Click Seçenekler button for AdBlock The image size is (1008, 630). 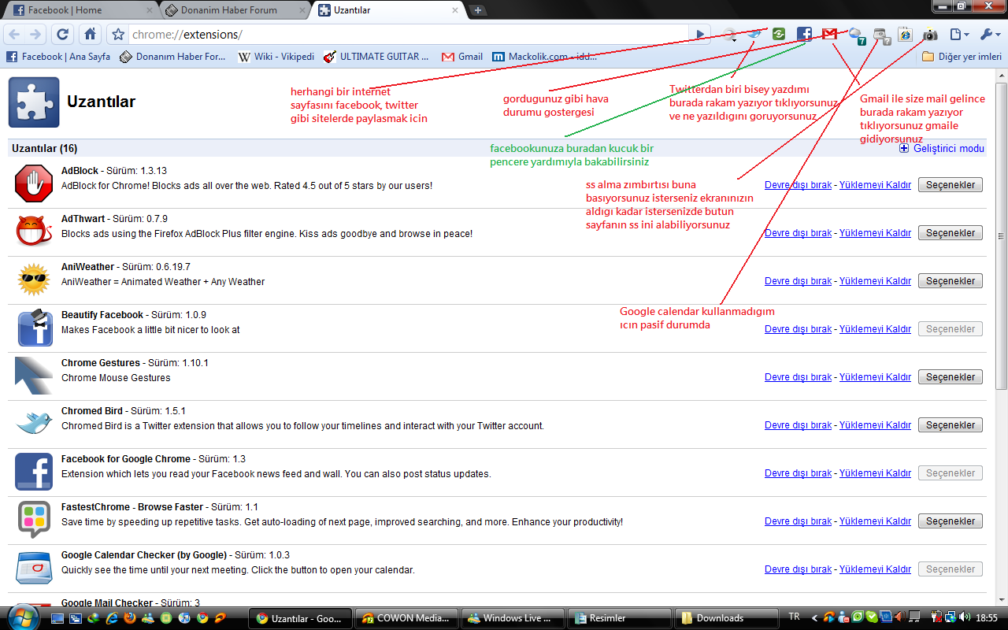click(x=951, y=185)
